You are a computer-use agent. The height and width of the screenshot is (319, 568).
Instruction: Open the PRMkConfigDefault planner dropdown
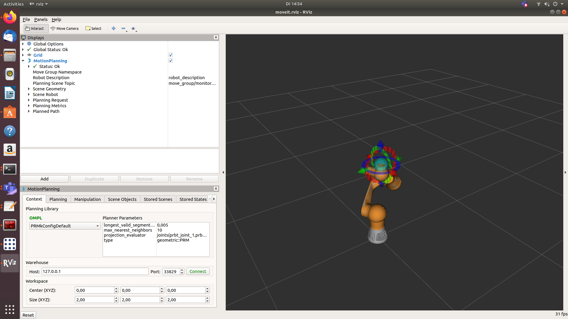[65, 226]
